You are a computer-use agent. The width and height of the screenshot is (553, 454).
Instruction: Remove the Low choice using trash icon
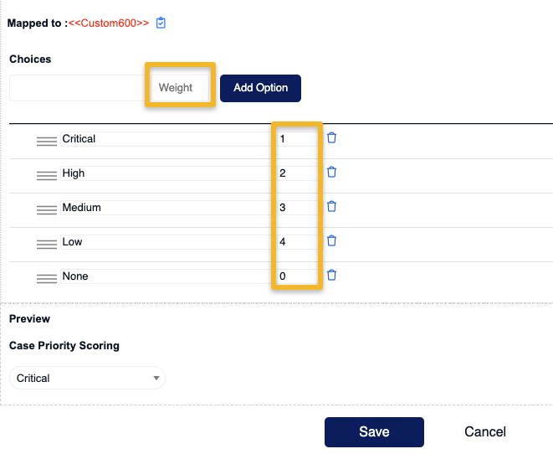[331, 240]
